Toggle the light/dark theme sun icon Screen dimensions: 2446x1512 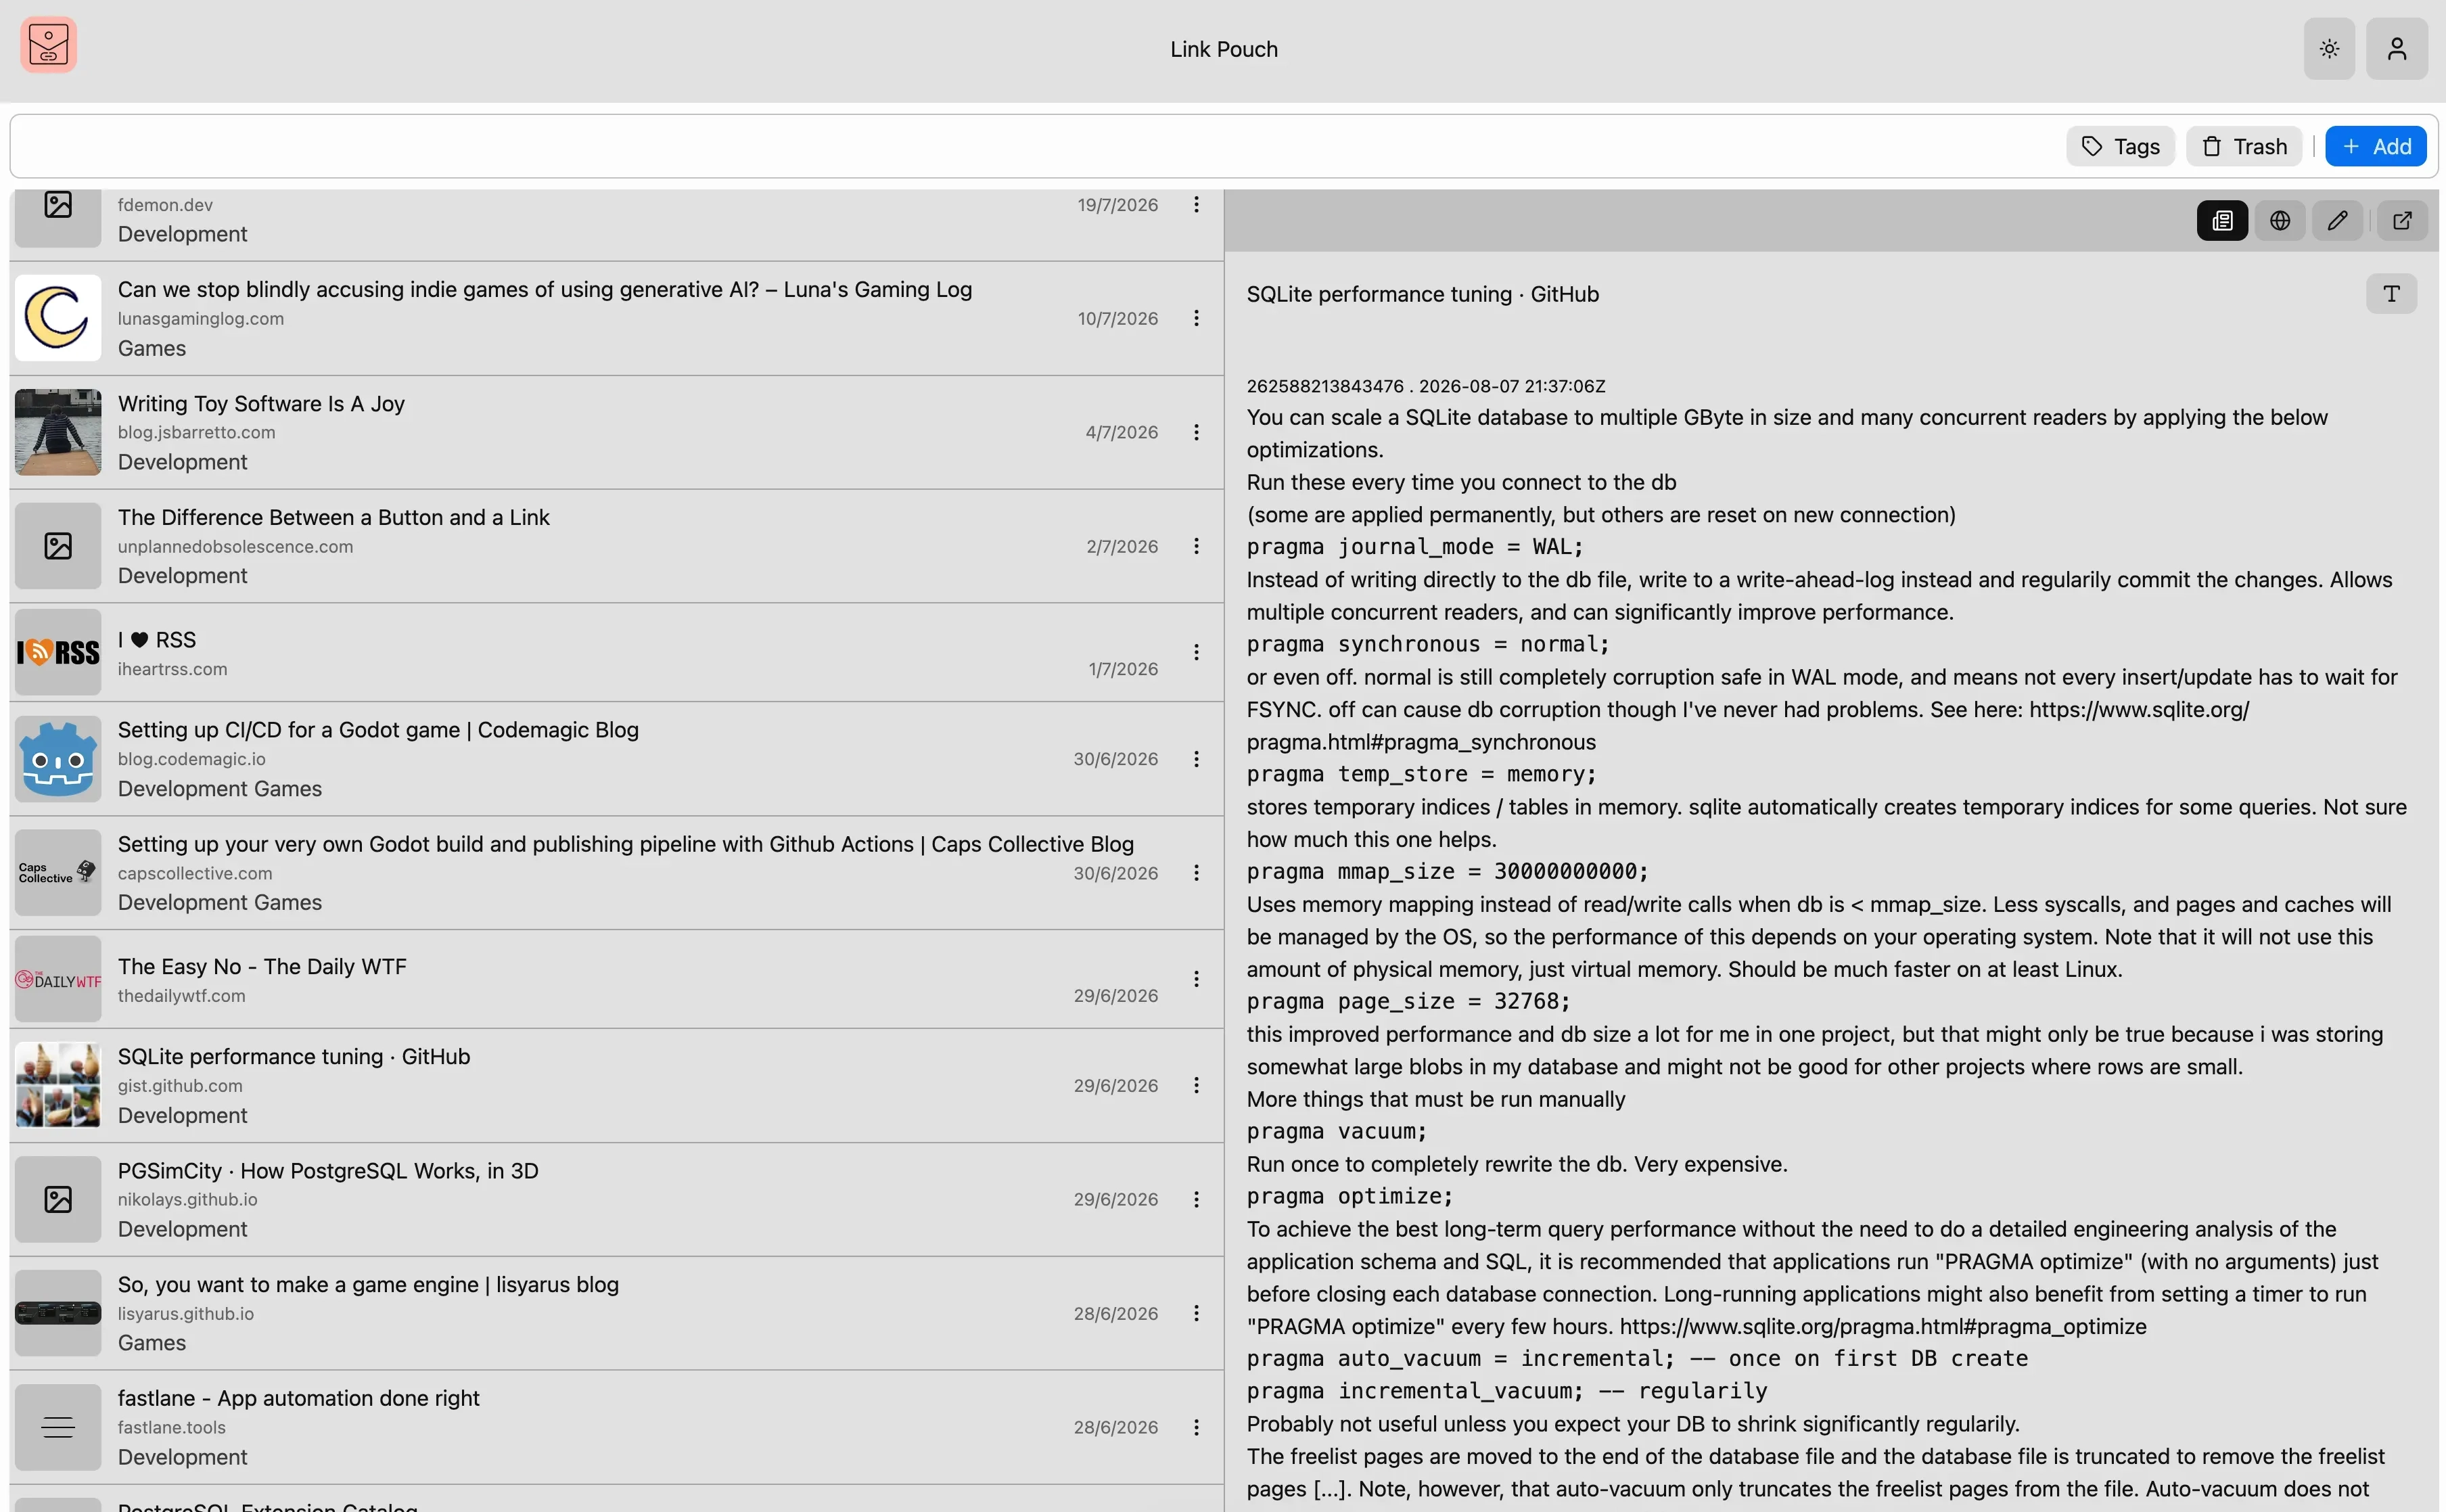click(x=2329, y=49)
